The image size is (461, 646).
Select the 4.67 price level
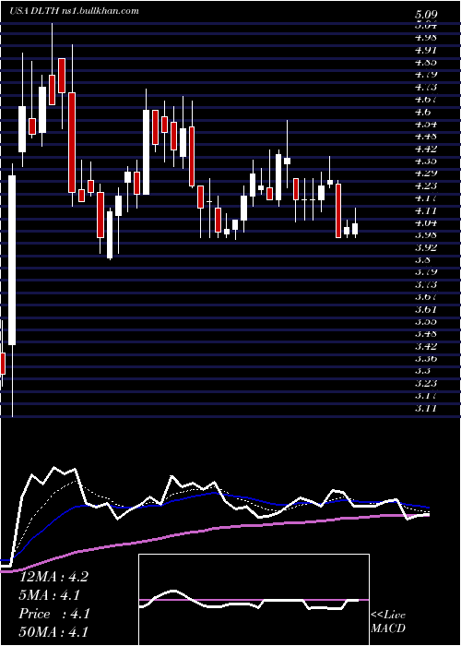pyautogui.click(x=426, y=100)
